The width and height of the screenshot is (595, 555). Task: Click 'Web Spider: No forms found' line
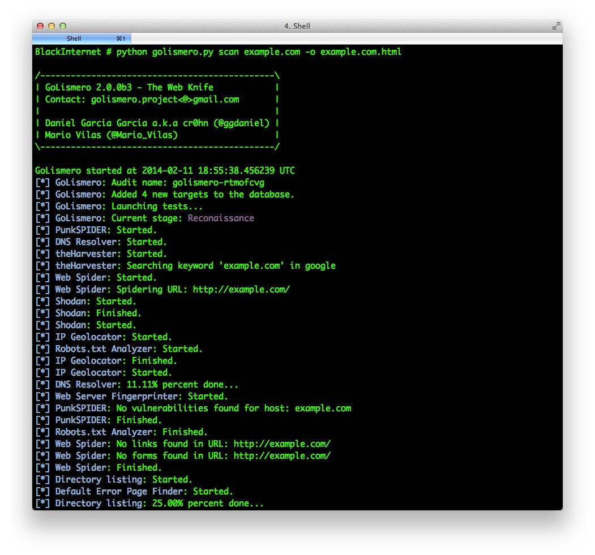[x=183, y=455]
